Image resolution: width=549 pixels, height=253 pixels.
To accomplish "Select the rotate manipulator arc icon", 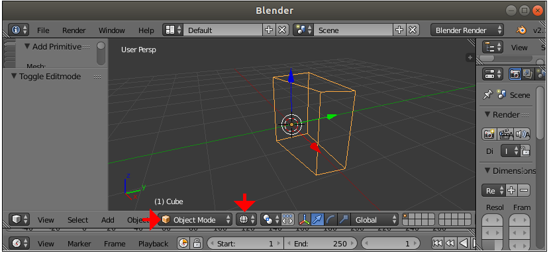I will (x=330, y=220).
